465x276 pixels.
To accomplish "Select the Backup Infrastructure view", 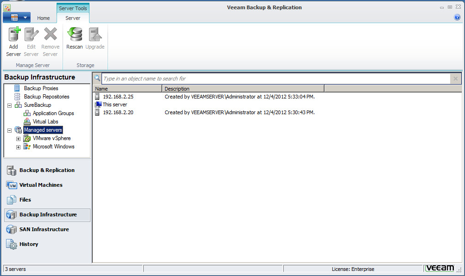I will tap(47, 215).
